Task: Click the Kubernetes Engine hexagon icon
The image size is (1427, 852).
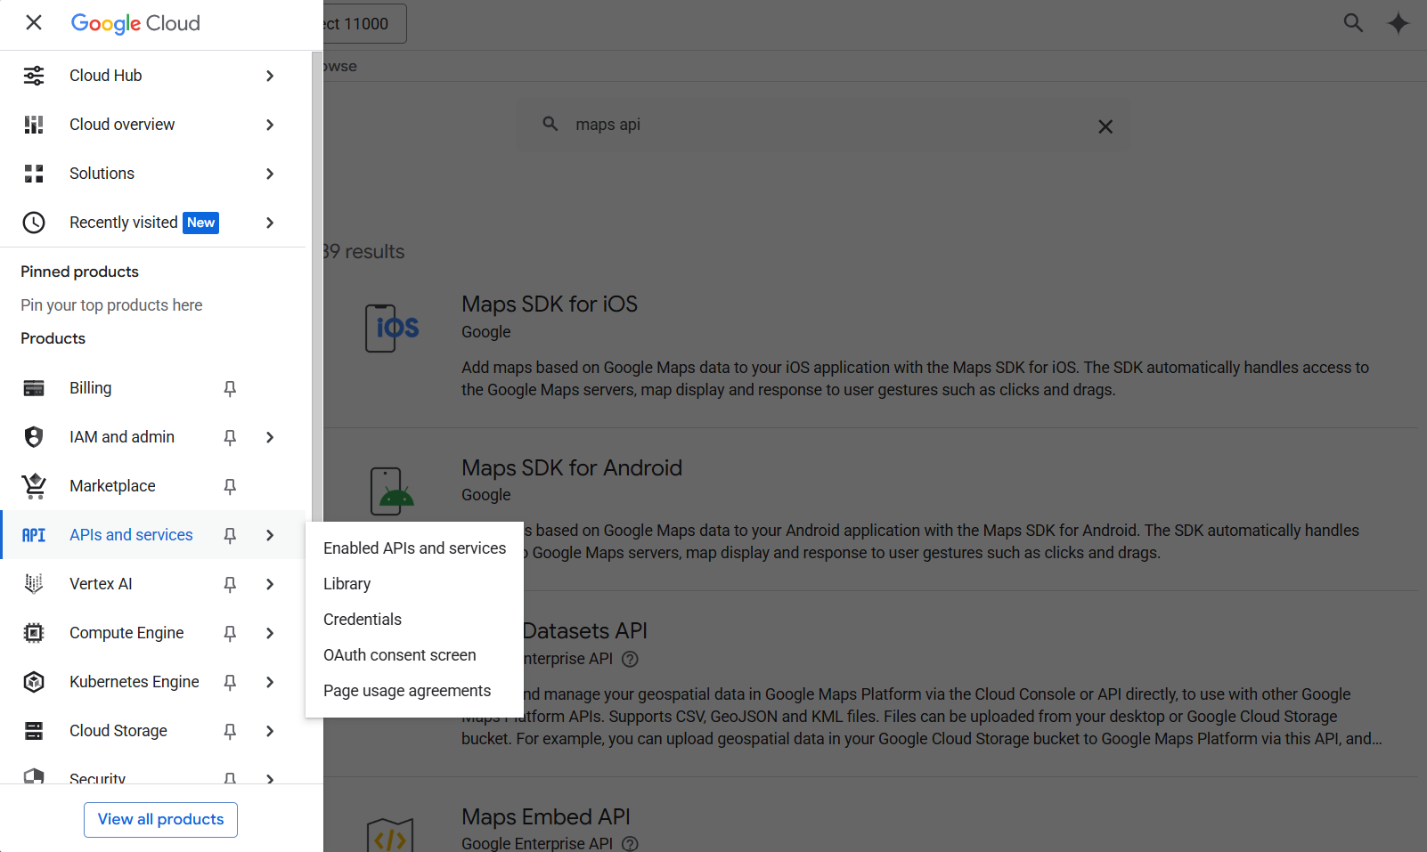Action: point(34,682)
